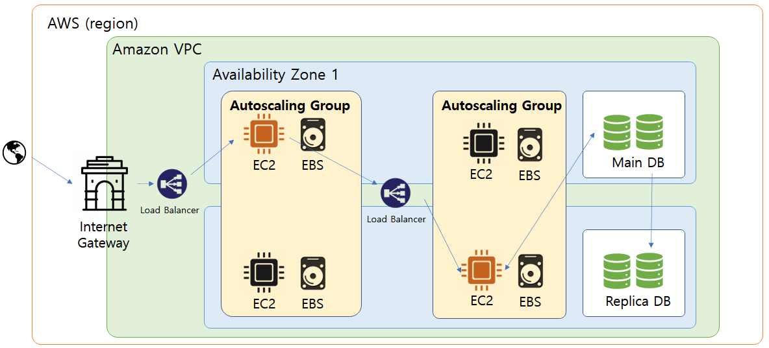Click 'EC2' label under orange chip, right group
This screenshot has height=348, width=769.
(x=481, y=301)
